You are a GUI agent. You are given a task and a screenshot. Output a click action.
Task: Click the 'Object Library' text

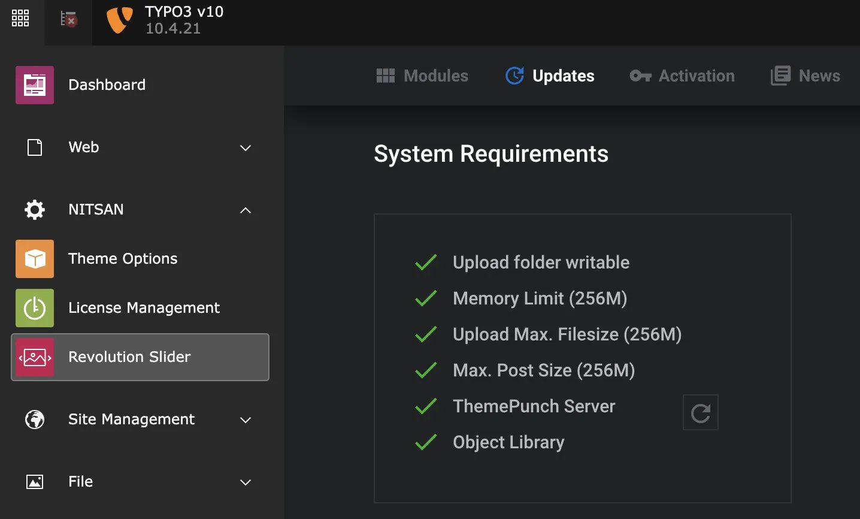point(508,442)
